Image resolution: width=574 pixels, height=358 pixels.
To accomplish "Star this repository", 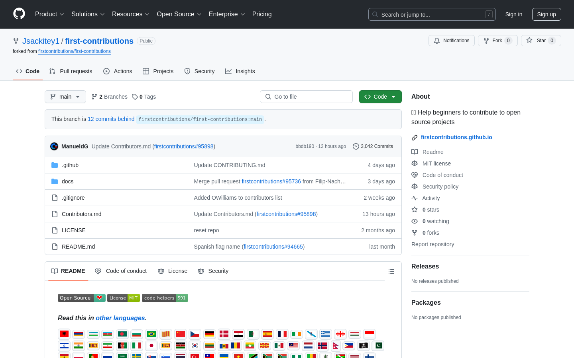I will click(x=541, y=41).
